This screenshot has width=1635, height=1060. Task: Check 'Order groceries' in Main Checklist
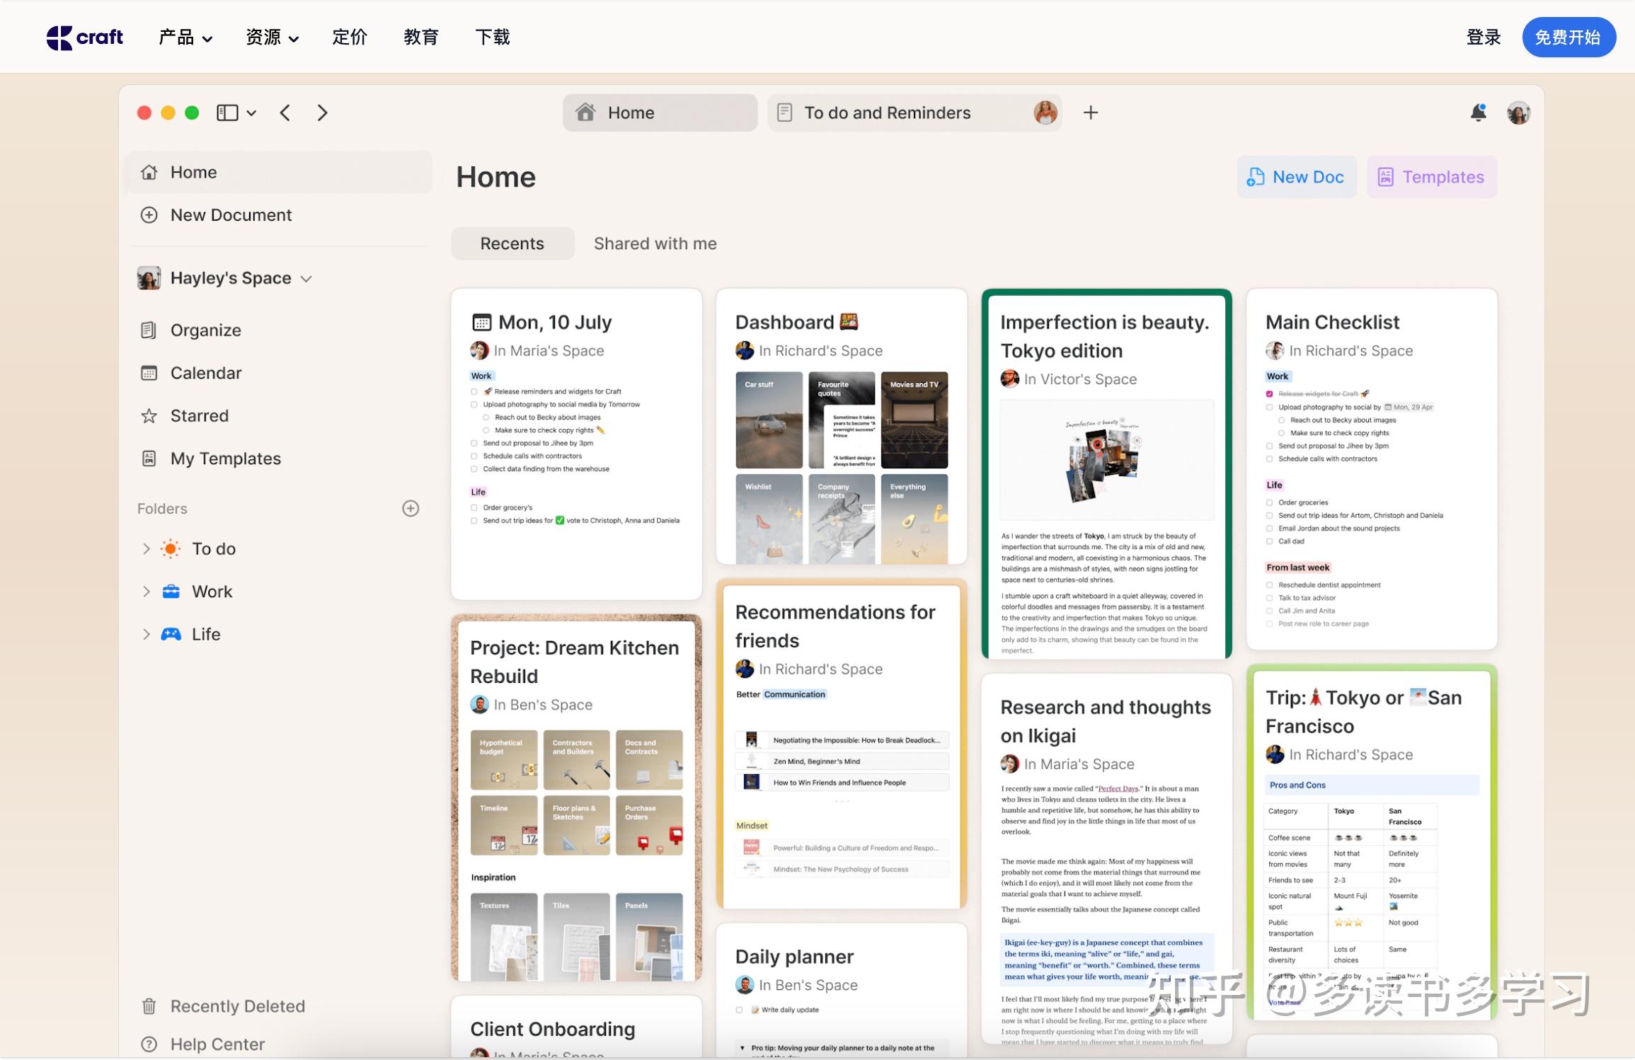click(1270, 502)
